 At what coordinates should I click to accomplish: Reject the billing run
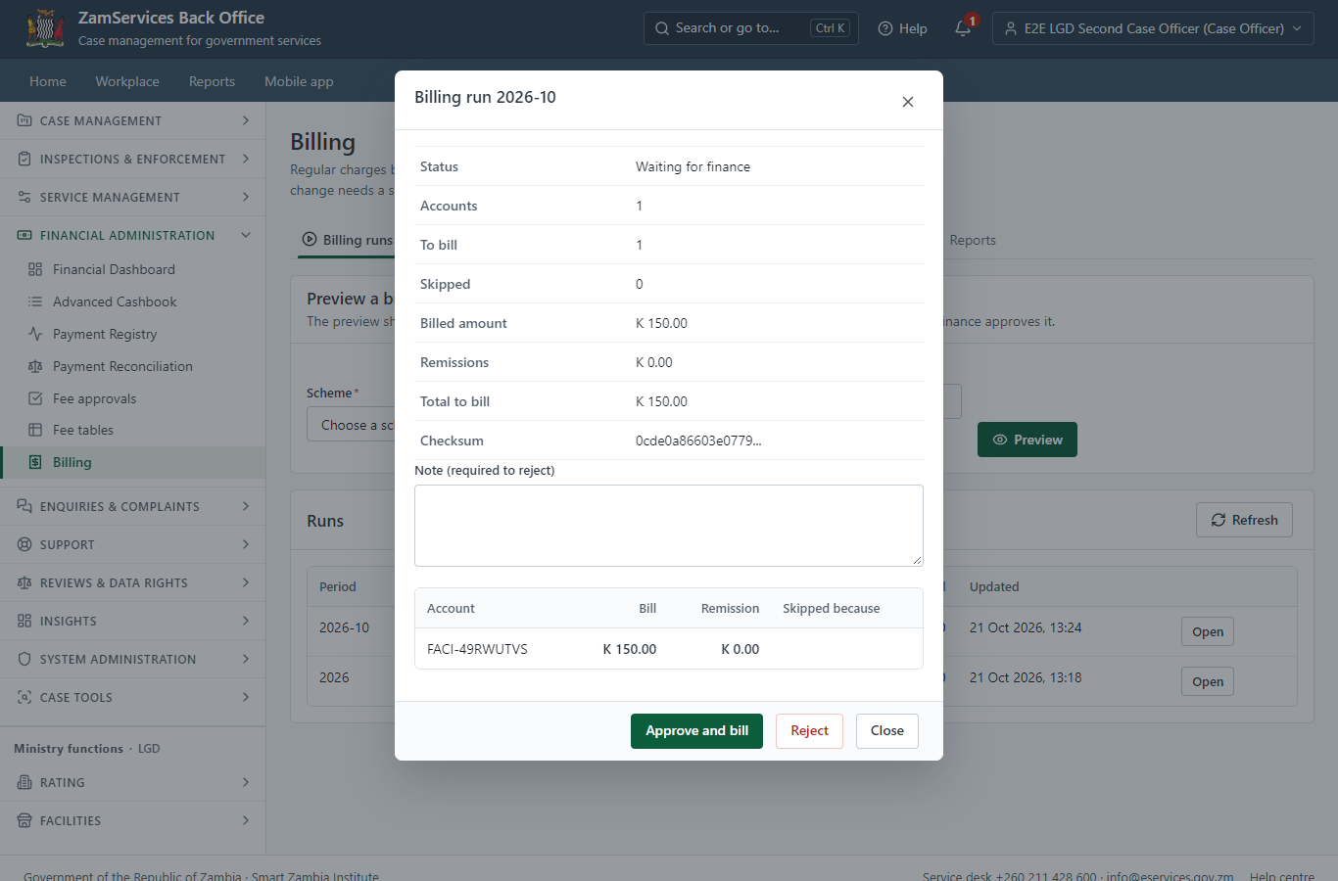pyautogui.click(x=809, y=731)
